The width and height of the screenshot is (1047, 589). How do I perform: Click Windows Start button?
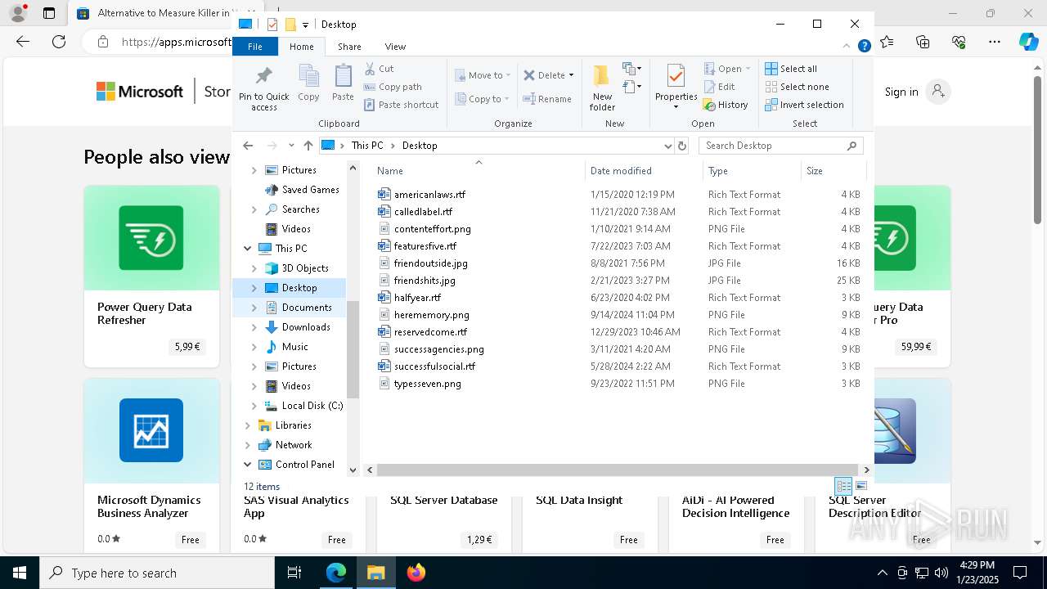[x=19, y=573]
